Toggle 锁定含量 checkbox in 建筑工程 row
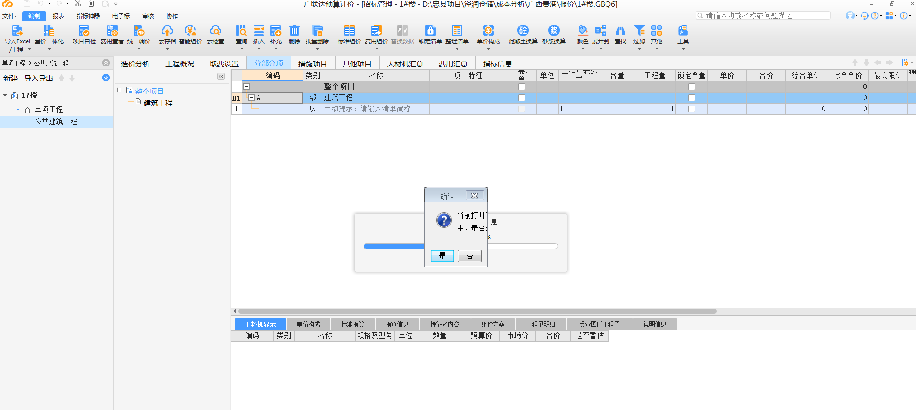This screenshot has width=916, height=410. pyautogui.click(x=692, y=98)
